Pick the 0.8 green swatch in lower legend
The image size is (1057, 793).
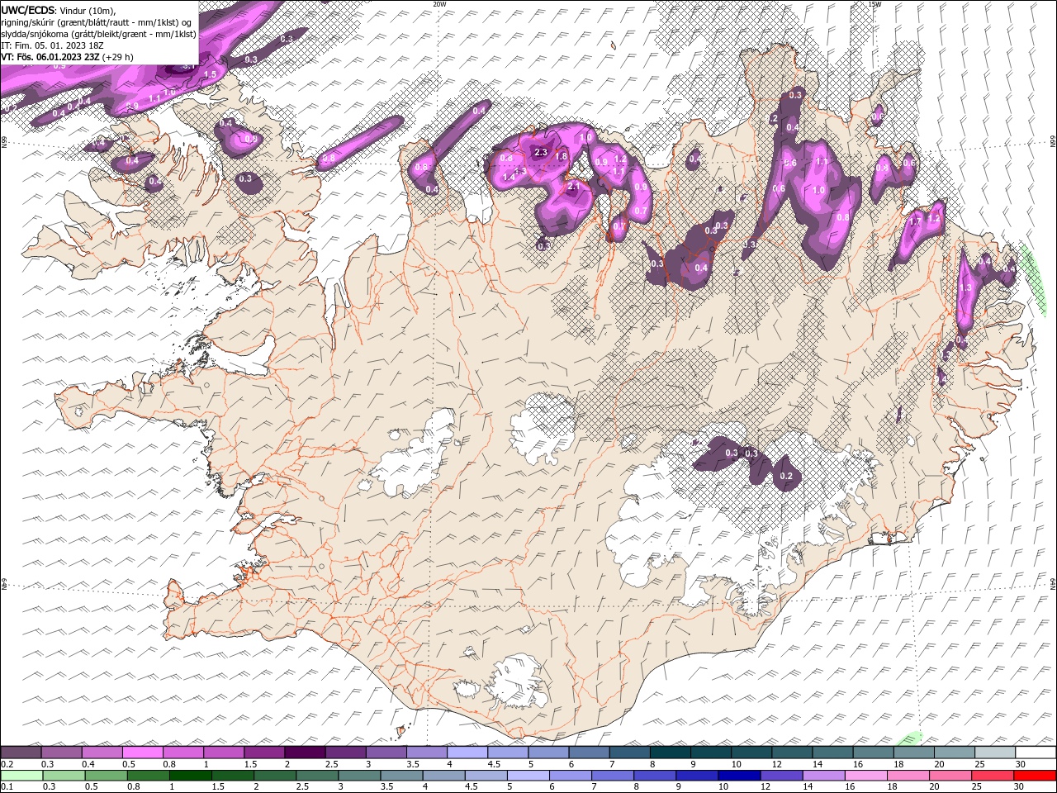pyautogui.click(x=148, y=776)
